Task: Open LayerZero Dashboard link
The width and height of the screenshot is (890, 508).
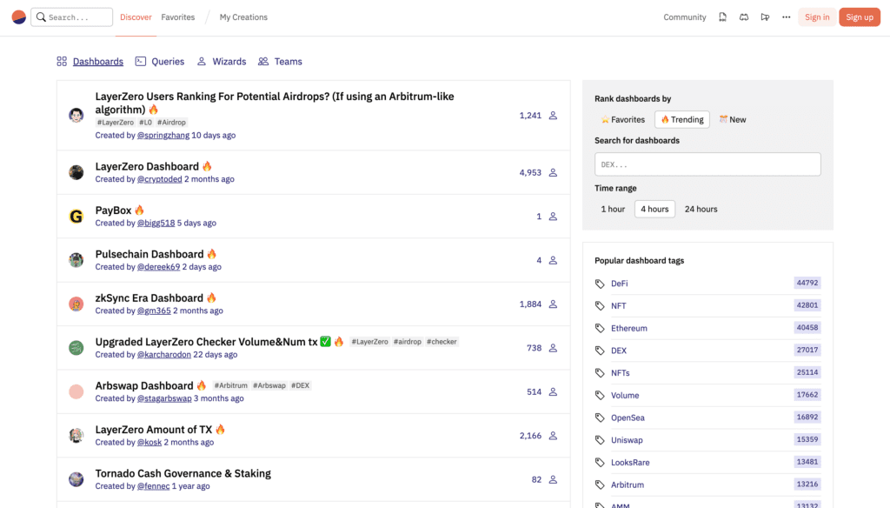Action: (x=147, y=166)
